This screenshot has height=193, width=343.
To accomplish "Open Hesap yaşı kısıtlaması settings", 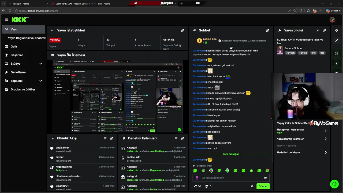I will 302,131.
